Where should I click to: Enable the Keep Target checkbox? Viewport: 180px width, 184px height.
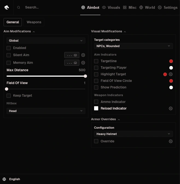pyautogui.click(x=8, y=96)
